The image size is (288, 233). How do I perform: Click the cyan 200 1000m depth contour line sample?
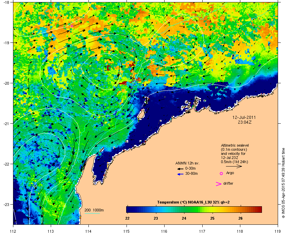92,213
